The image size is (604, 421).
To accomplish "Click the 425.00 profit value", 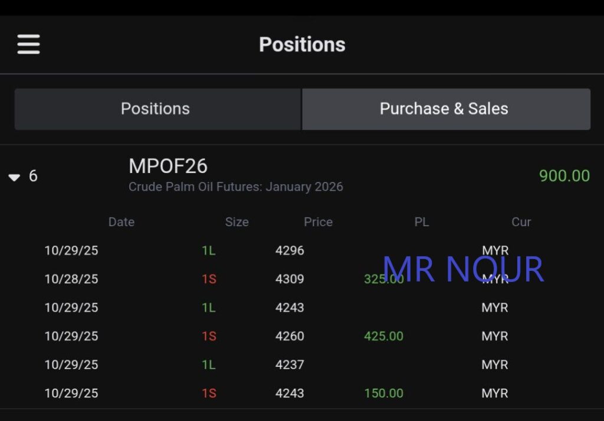I will coord(384,336).
